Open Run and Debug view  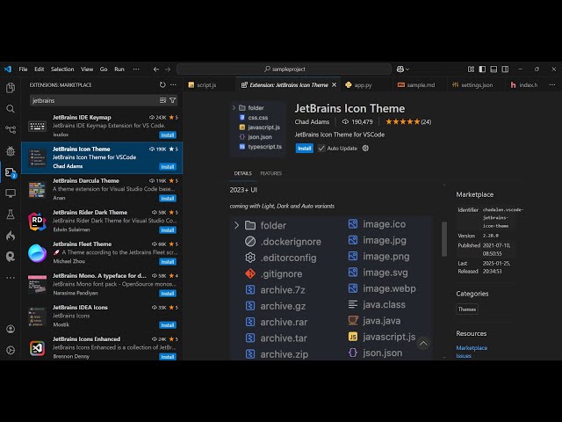11,151
